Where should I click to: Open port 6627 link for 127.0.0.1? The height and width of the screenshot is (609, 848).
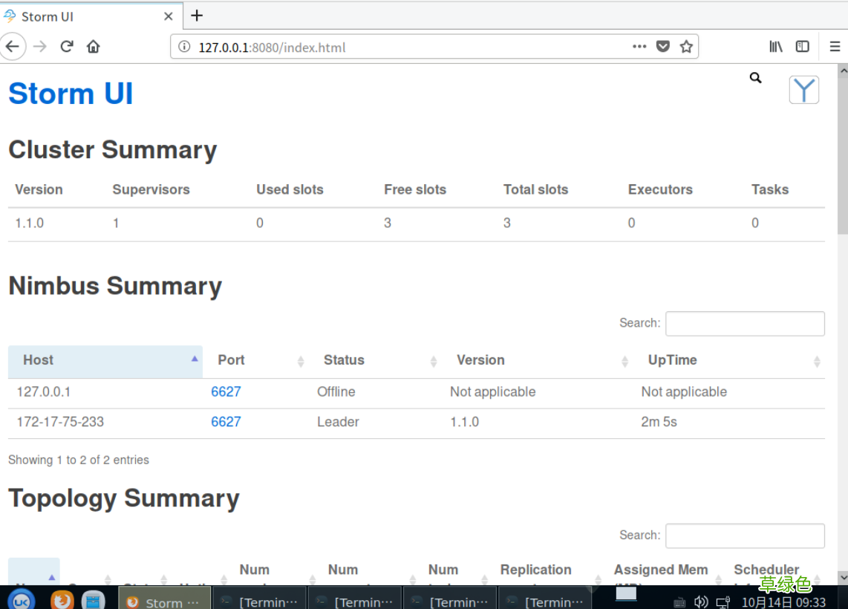point(226,392)
